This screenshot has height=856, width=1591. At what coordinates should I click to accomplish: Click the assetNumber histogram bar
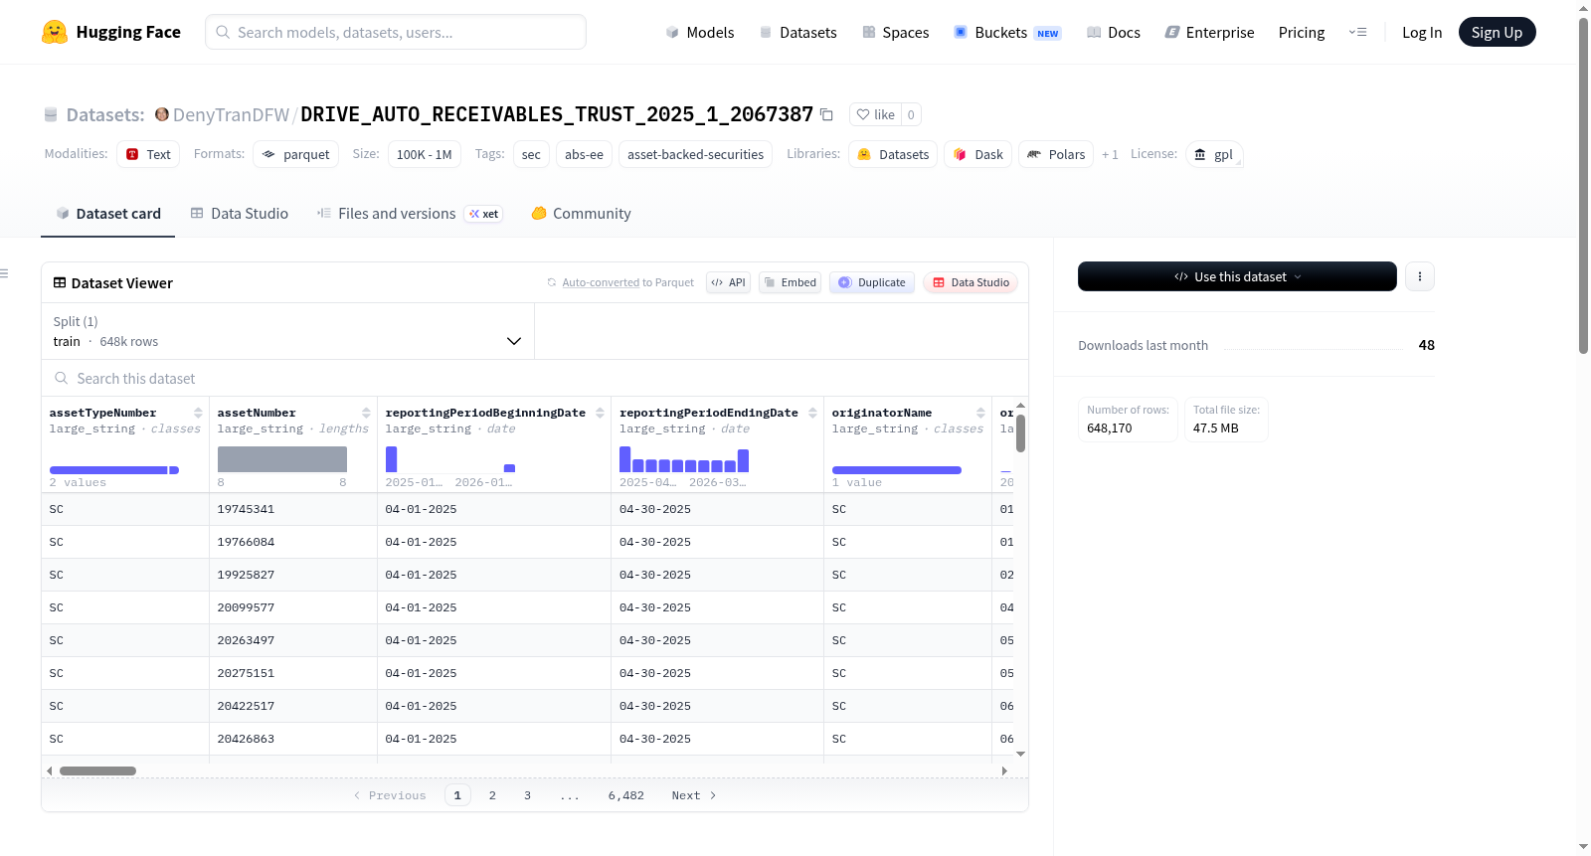tap(282, 459)
